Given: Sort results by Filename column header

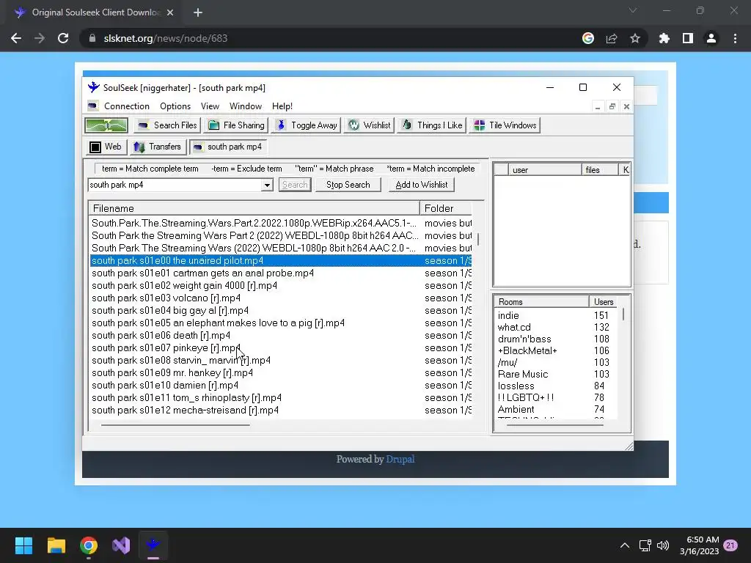Looking at the screenshot, I should [x=254, y=208].
